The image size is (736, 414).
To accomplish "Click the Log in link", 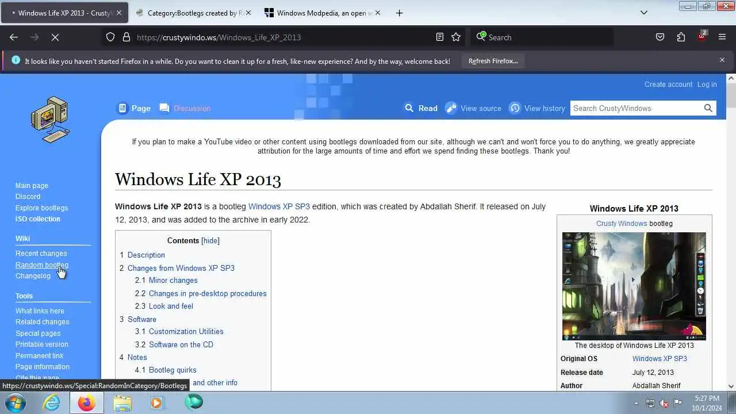I will click(707, 85).
